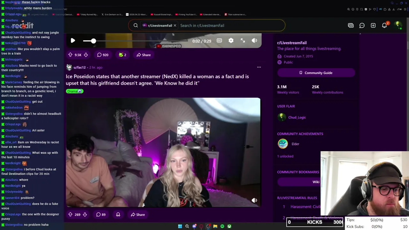Upvote the post with 269 votes
The width and height of the screenshot is (409, 230).
pos(70,215)
